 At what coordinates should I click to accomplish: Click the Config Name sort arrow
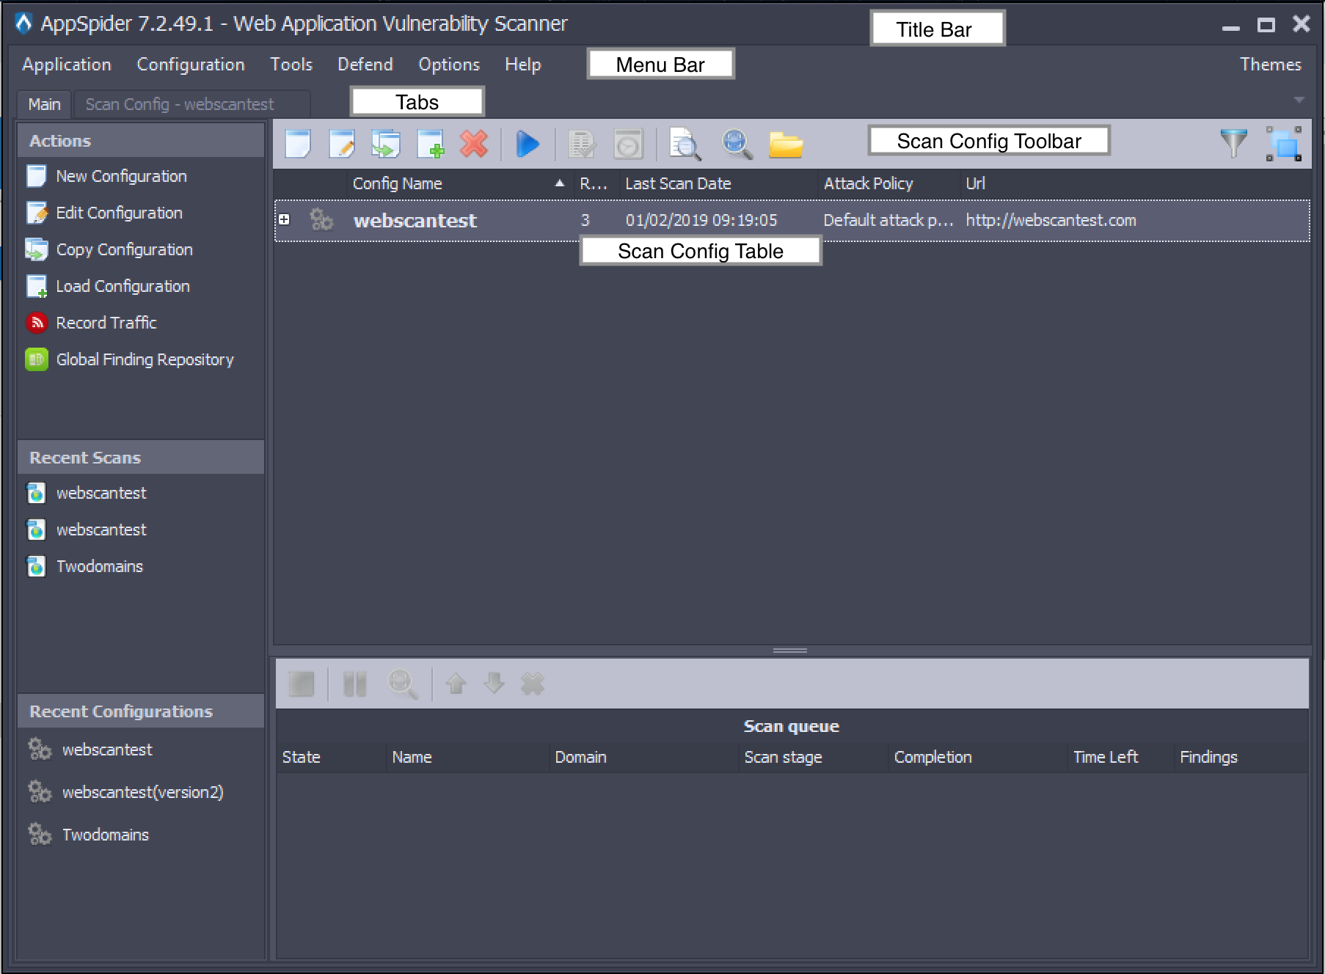[560, 183]
